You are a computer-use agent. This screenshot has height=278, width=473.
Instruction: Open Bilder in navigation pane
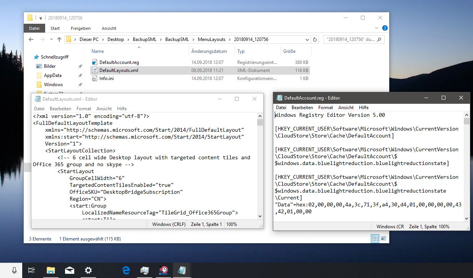pos(50,66)
